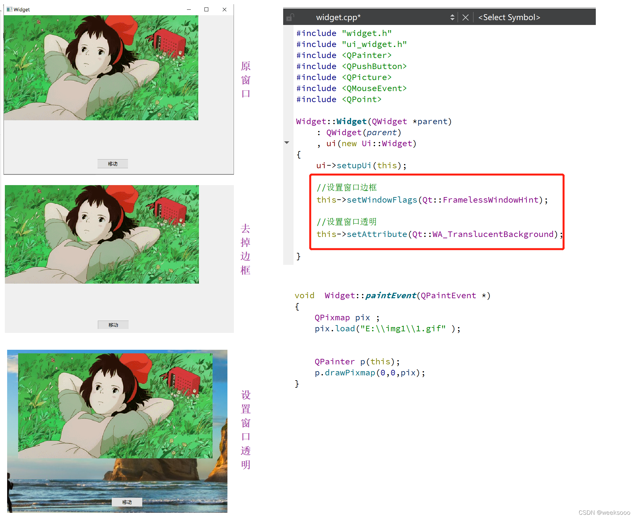Click the Widget window title icon
The image size is (635, 518).
(9, 9)
